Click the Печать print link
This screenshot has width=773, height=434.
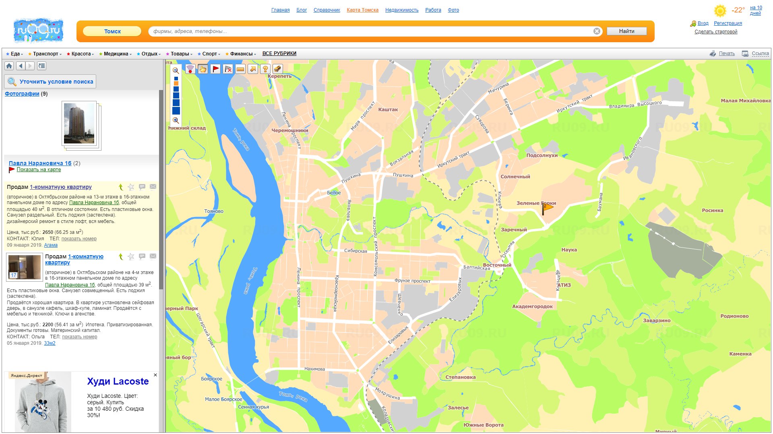727,53
